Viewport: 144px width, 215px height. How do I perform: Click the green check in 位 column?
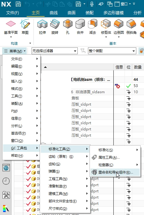coord(129,86)
